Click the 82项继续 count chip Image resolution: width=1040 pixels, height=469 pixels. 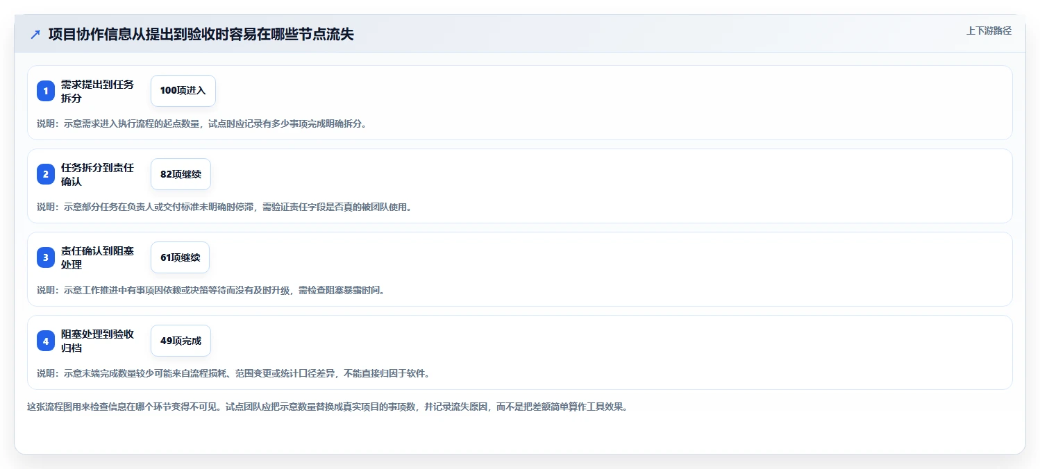181,174
